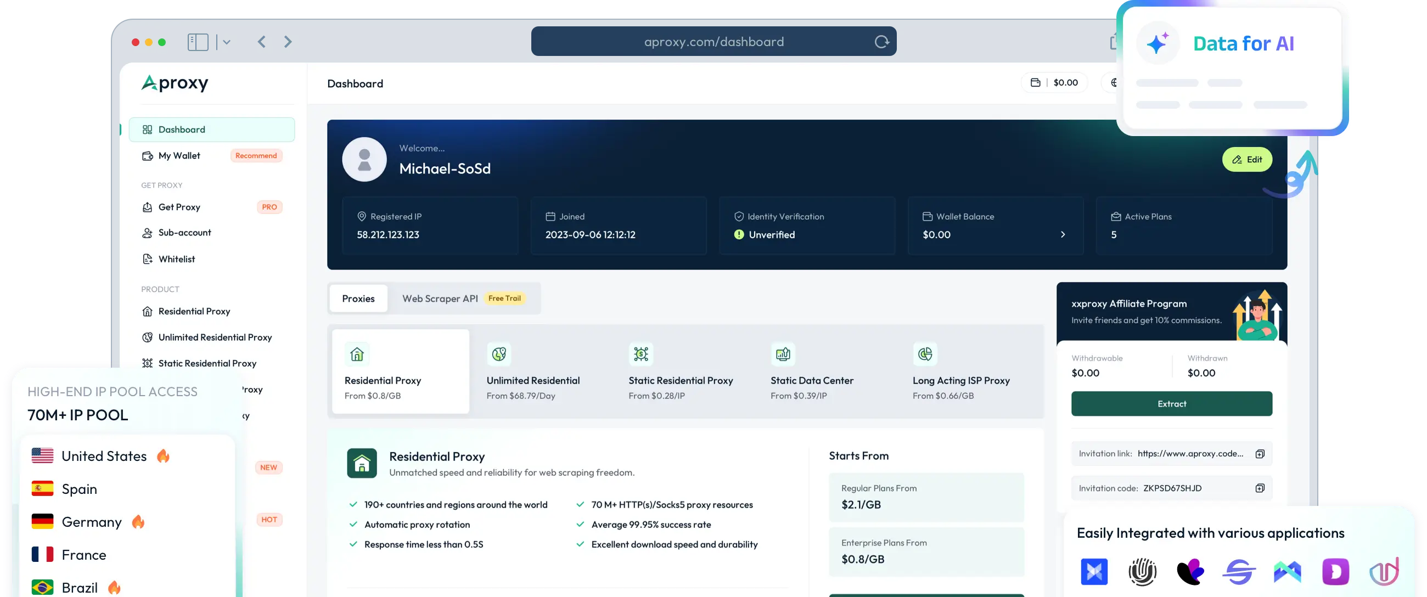Viewport: 1427px width, 597px height.
Task: Open My Wallet in sidebar
Action: (x=179, y=156)
